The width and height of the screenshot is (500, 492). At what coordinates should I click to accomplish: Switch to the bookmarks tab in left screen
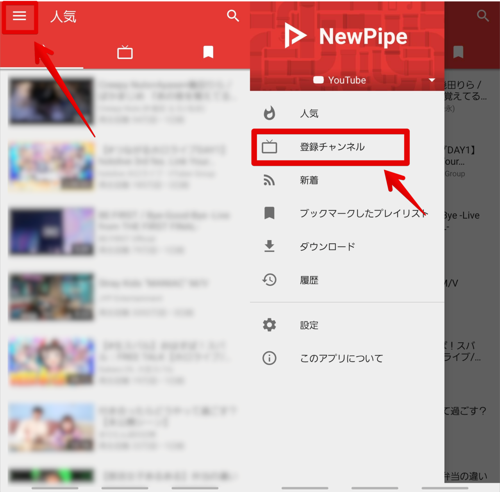[x=208, y=52]
